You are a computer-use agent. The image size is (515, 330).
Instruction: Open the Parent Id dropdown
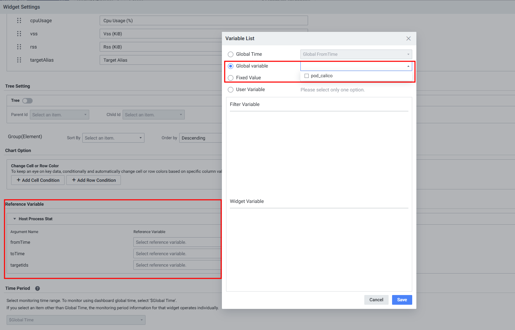tap(59, 115)
